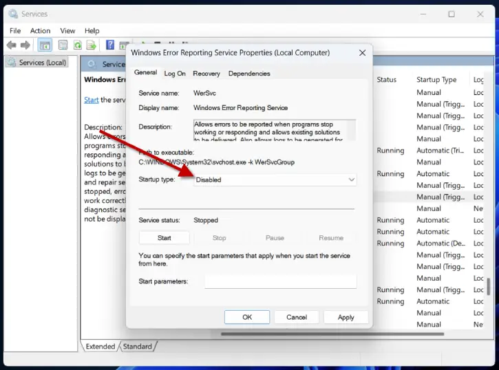Switch to the General tab
Viewport: 499px width, 370px height.
click(145, 72)
